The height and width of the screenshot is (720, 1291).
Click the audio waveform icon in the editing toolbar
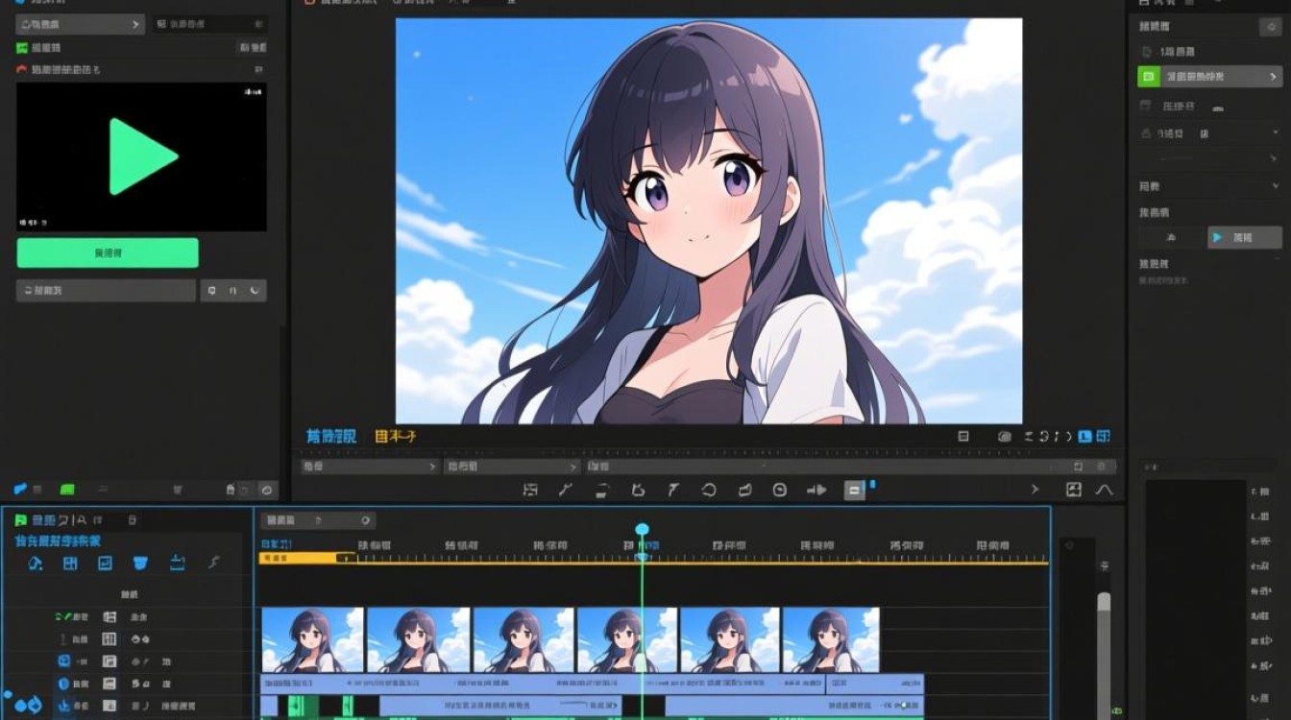[816, 490]
